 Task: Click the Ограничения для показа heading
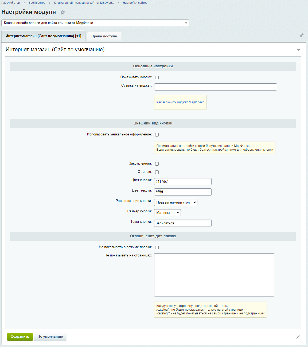pos(153,236)
